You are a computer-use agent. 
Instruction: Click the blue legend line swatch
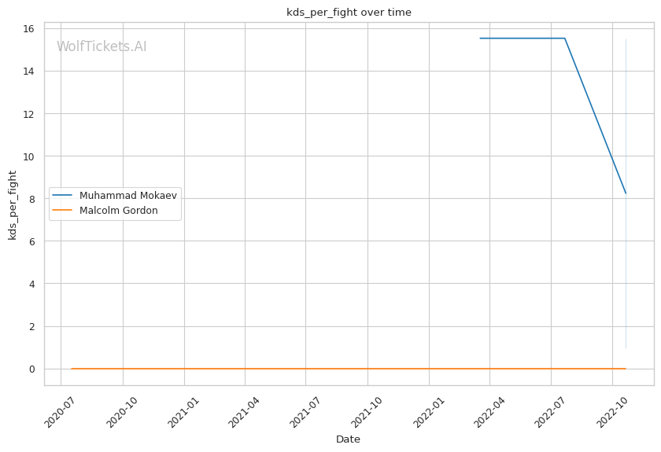pyautogui.click(x=63, y=195)
